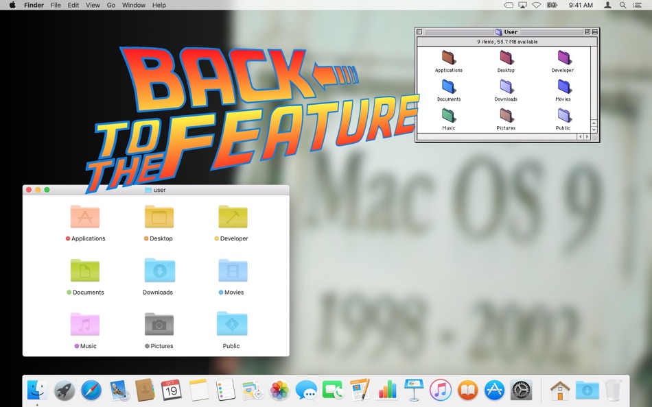Open Calendar icon showing 19 in Dock

(x=172, y=390)
